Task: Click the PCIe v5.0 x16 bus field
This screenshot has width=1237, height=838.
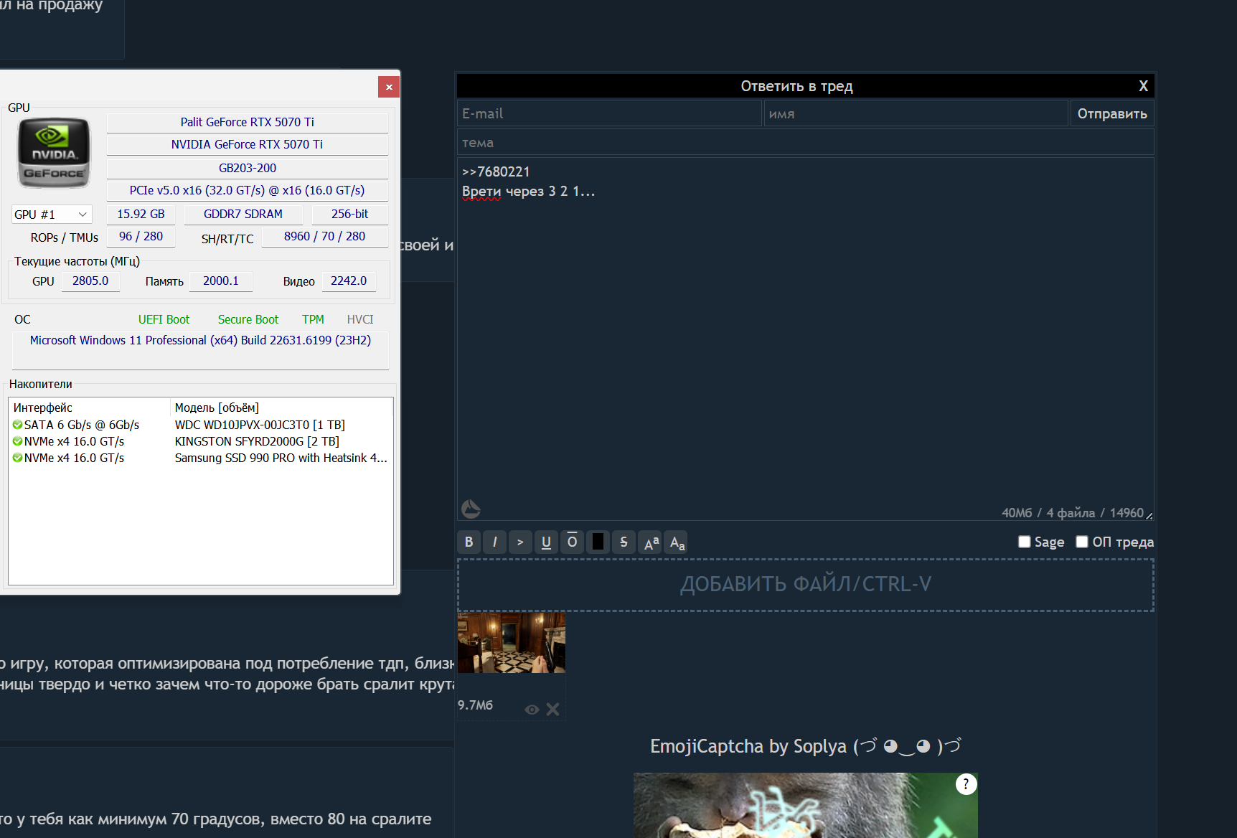Action: click(248, 190)
